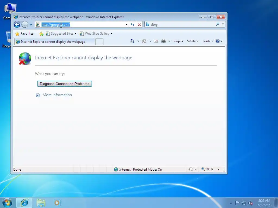Open the search provider dropdown arrow
Viewport: 278px width, 208px height.
223,24
